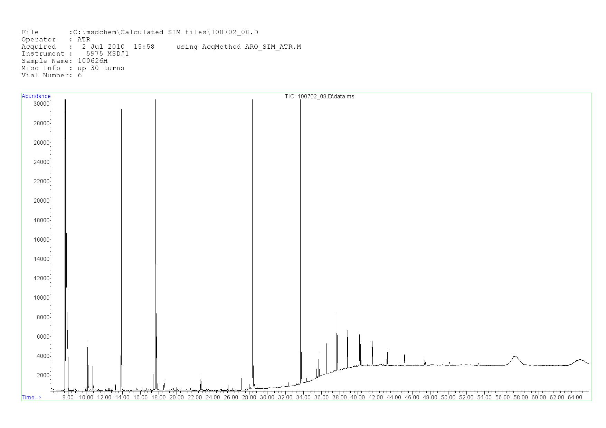
Task: Pick the tall peak just before 34.00
Action: click(x=301, y=207)
